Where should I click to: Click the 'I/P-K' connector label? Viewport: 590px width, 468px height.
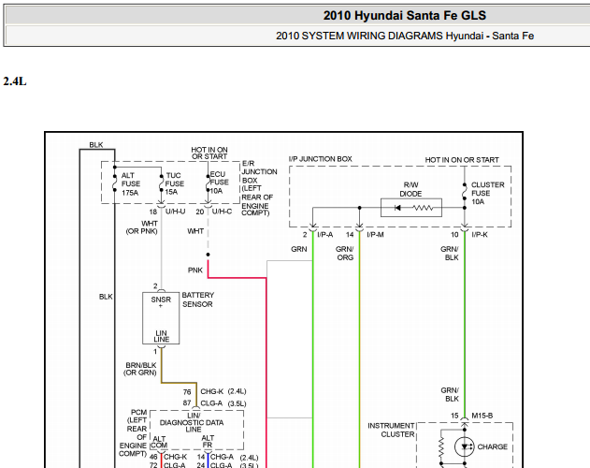pyautogui.click(x=480, y=235)
